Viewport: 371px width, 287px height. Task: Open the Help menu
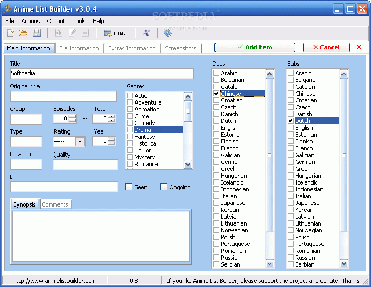tap(99, 21)
